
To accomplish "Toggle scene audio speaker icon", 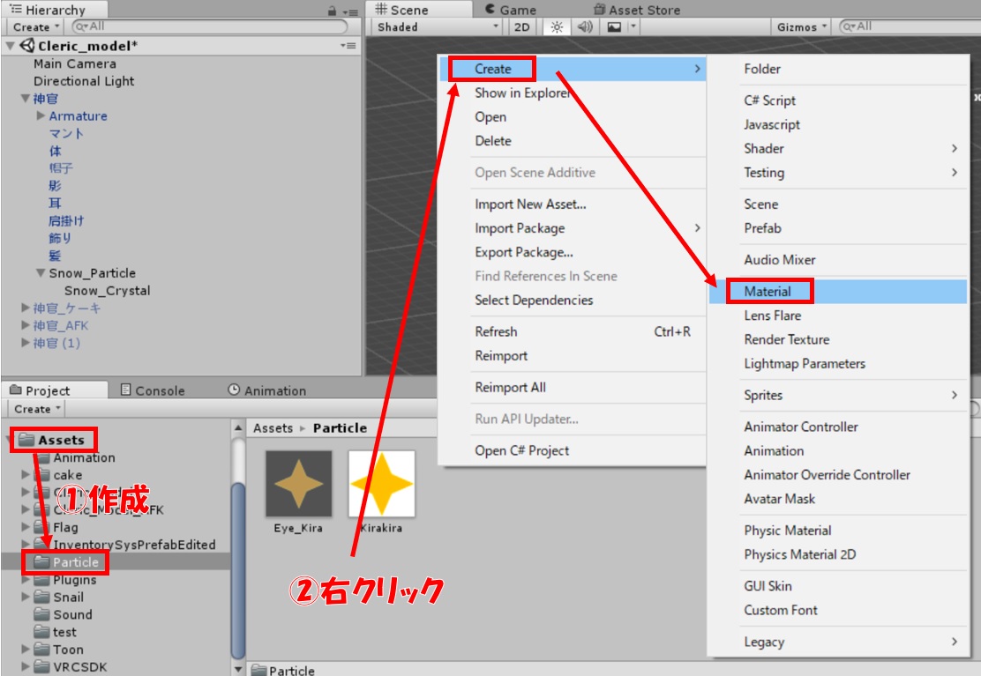I will (x=585, y=27).
